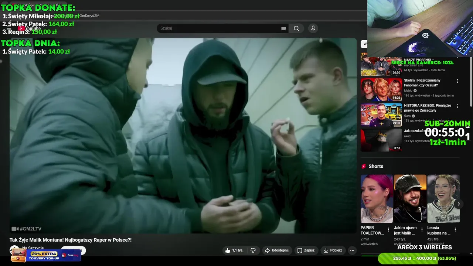This screenshot has width=473, height=266.
Task: Click the magnifying glass search button
Action: point(296,28)
